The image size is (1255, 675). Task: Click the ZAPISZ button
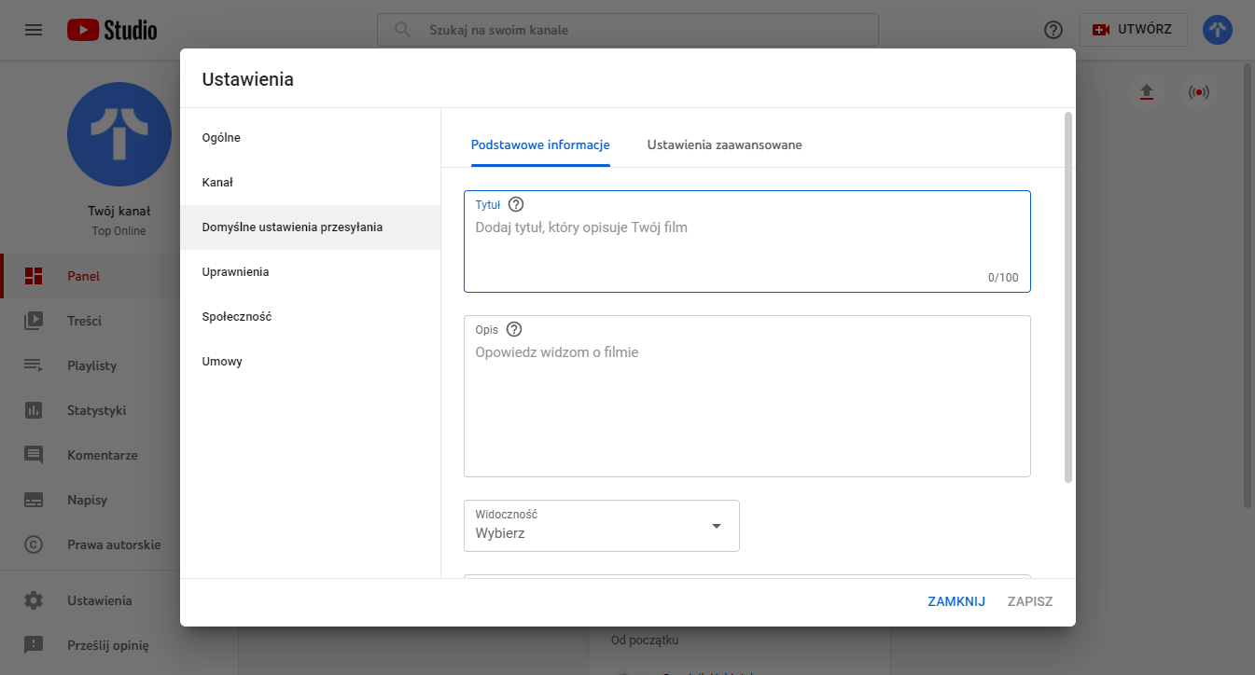pos(1030,601)
